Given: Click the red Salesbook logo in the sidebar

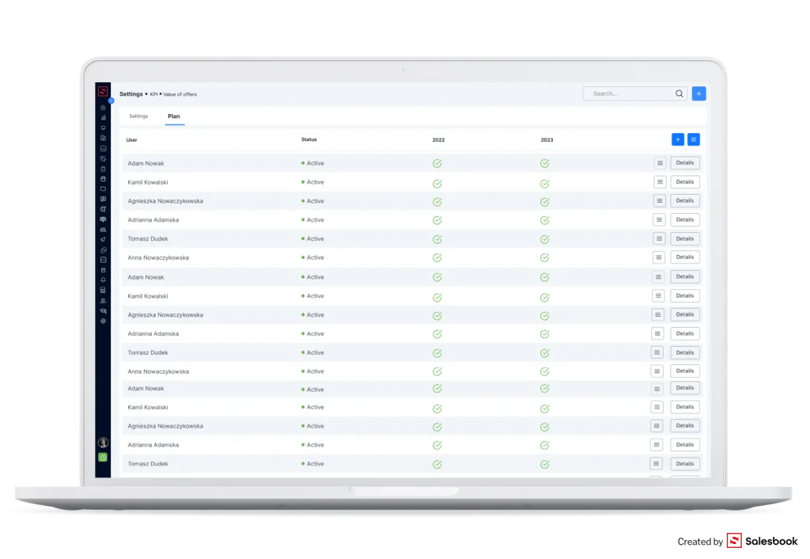Looking at the screenshot, I should click(103, 92).
